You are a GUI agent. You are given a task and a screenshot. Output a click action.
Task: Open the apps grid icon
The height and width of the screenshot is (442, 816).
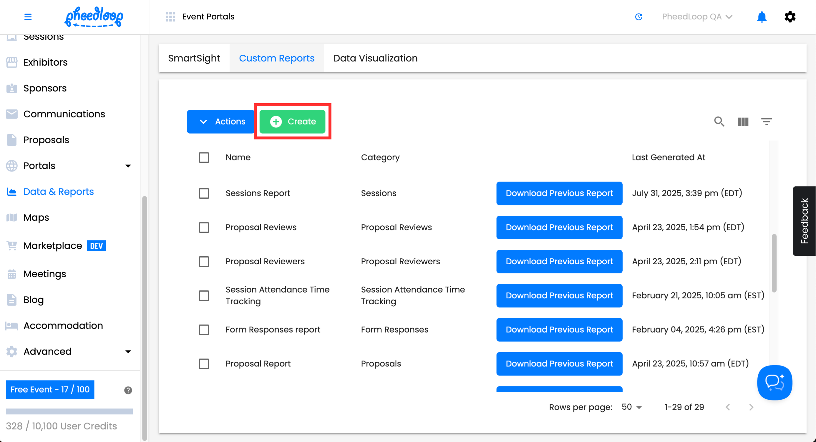(x=170, y=17)
